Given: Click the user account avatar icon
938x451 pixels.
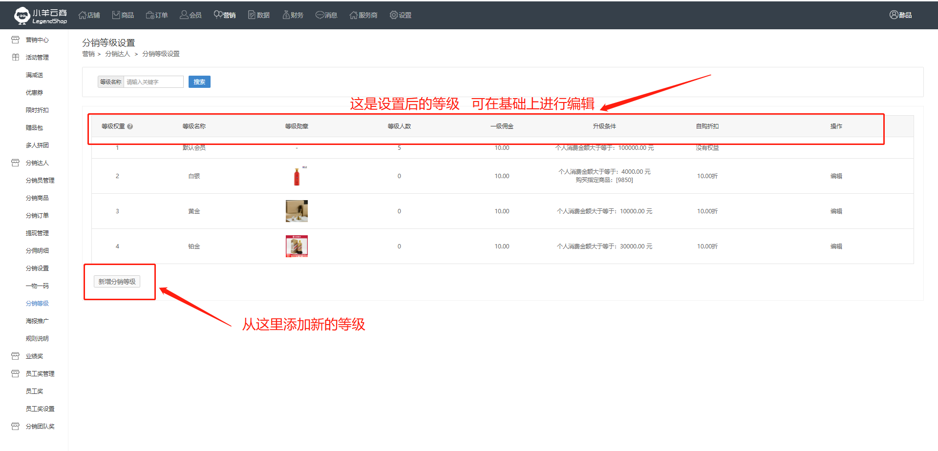Looking at the screenshot, I should point(894,15).
